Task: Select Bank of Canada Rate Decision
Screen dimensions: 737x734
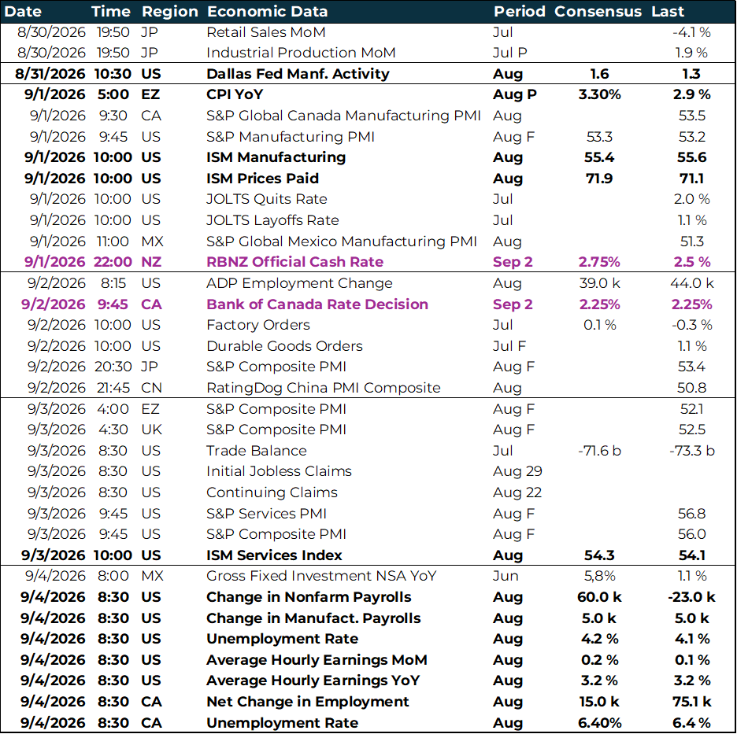Action: pos(317,304)
